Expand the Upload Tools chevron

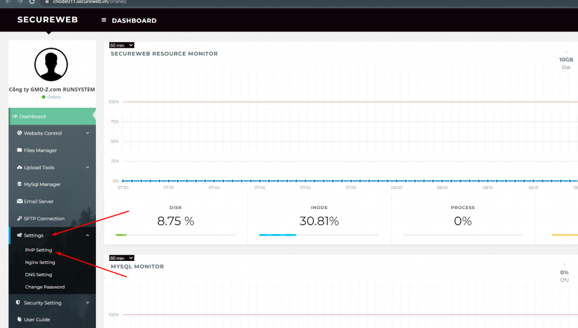(87, 167)
